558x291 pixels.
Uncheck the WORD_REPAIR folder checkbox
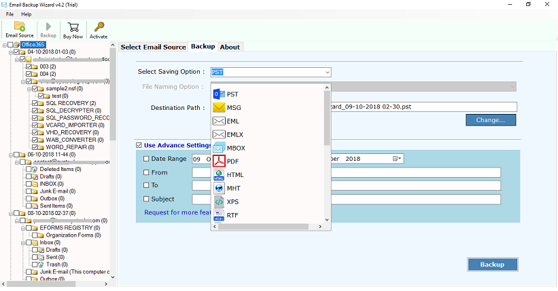pyautogui.click(x=35, y=147)
